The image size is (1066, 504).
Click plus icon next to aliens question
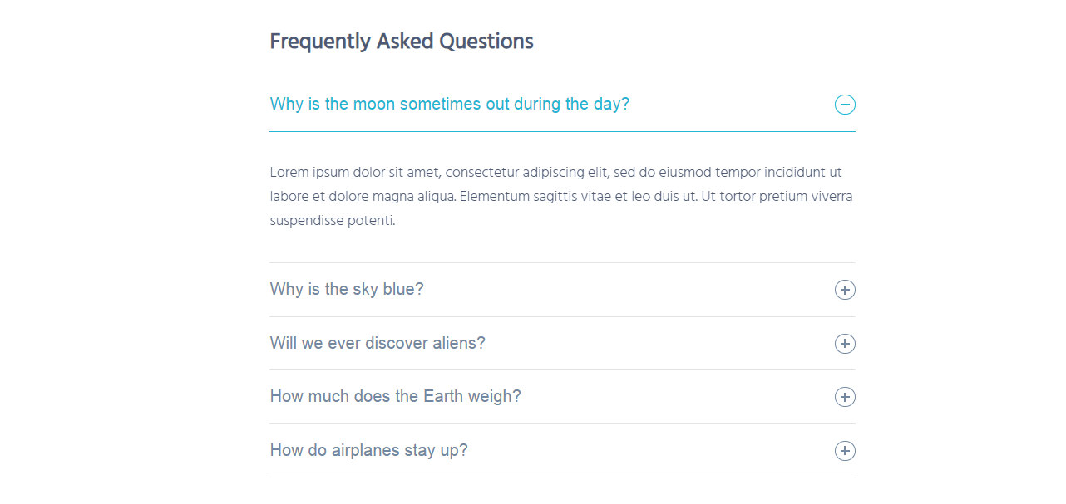click(x=845, y=344)
